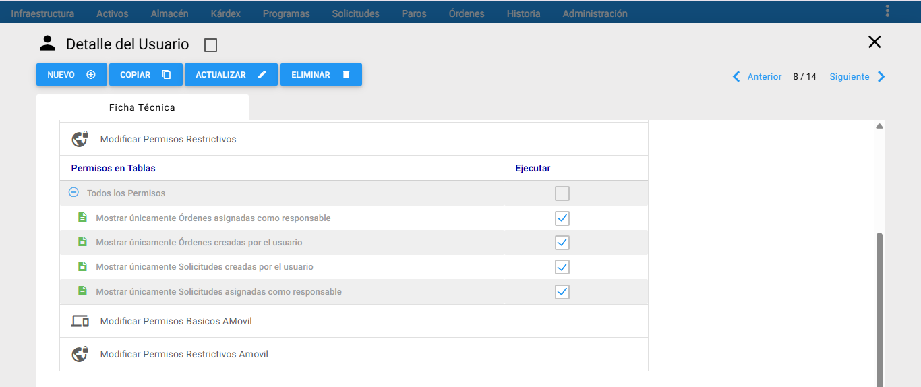Open the Activos menu
This screenshot has height=387, width=921.
pos(113,13)
